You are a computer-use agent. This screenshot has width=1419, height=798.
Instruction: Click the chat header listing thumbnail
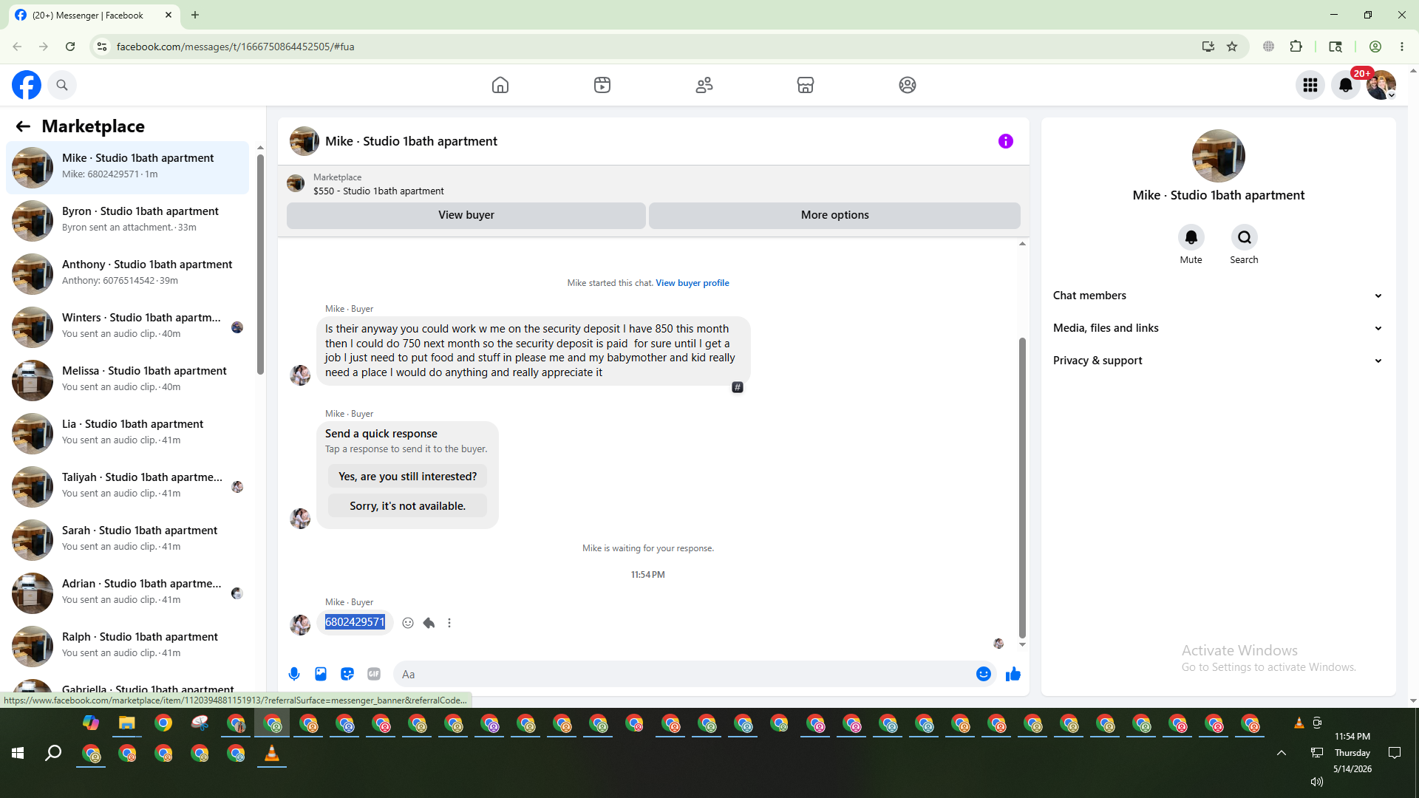304,141
